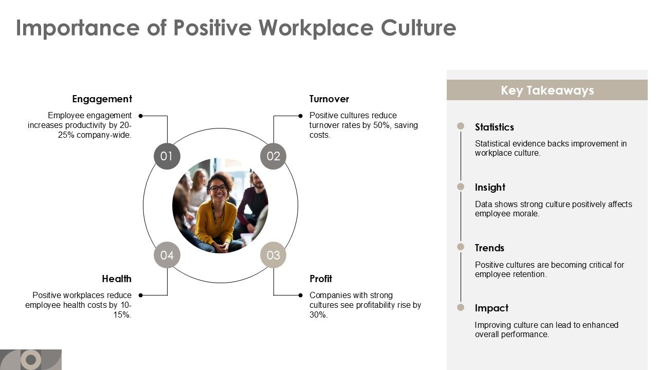The width and height of the screenshot is (658, 370).
Task: Click the connector dot next to Engagement text
Action: coord(139,115)
